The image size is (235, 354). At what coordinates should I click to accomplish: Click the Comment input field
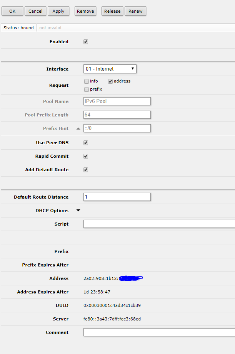click(159, 332)
